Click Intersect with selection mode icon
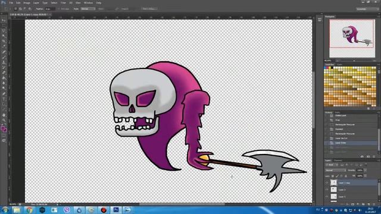381x214 pixels. click(x=30, y=9)
